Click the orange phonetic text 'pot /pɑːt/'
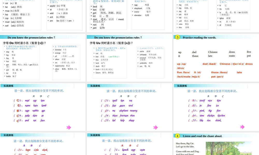259x155 pixels. click(217, 76)
